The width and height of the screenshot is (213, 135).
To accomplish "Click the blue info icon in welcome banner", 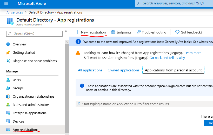I will pyautogui.click(x=78, y=42).
